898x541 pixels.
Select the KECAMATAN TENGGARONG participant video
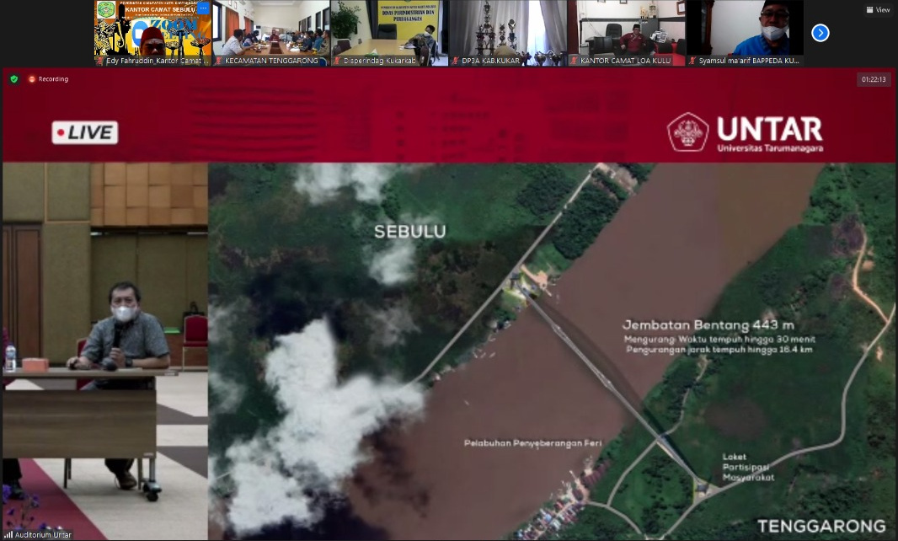tap(270, 29)
